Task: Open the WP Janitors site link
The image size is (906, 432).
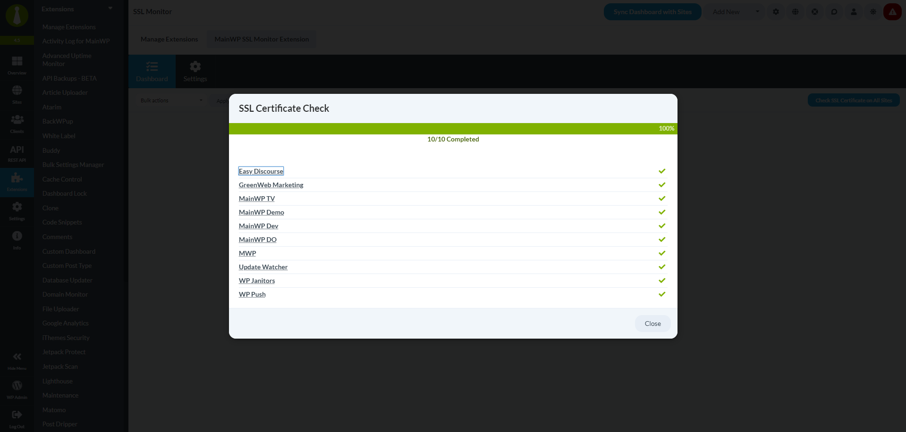Action: click(x=257, y=281)
